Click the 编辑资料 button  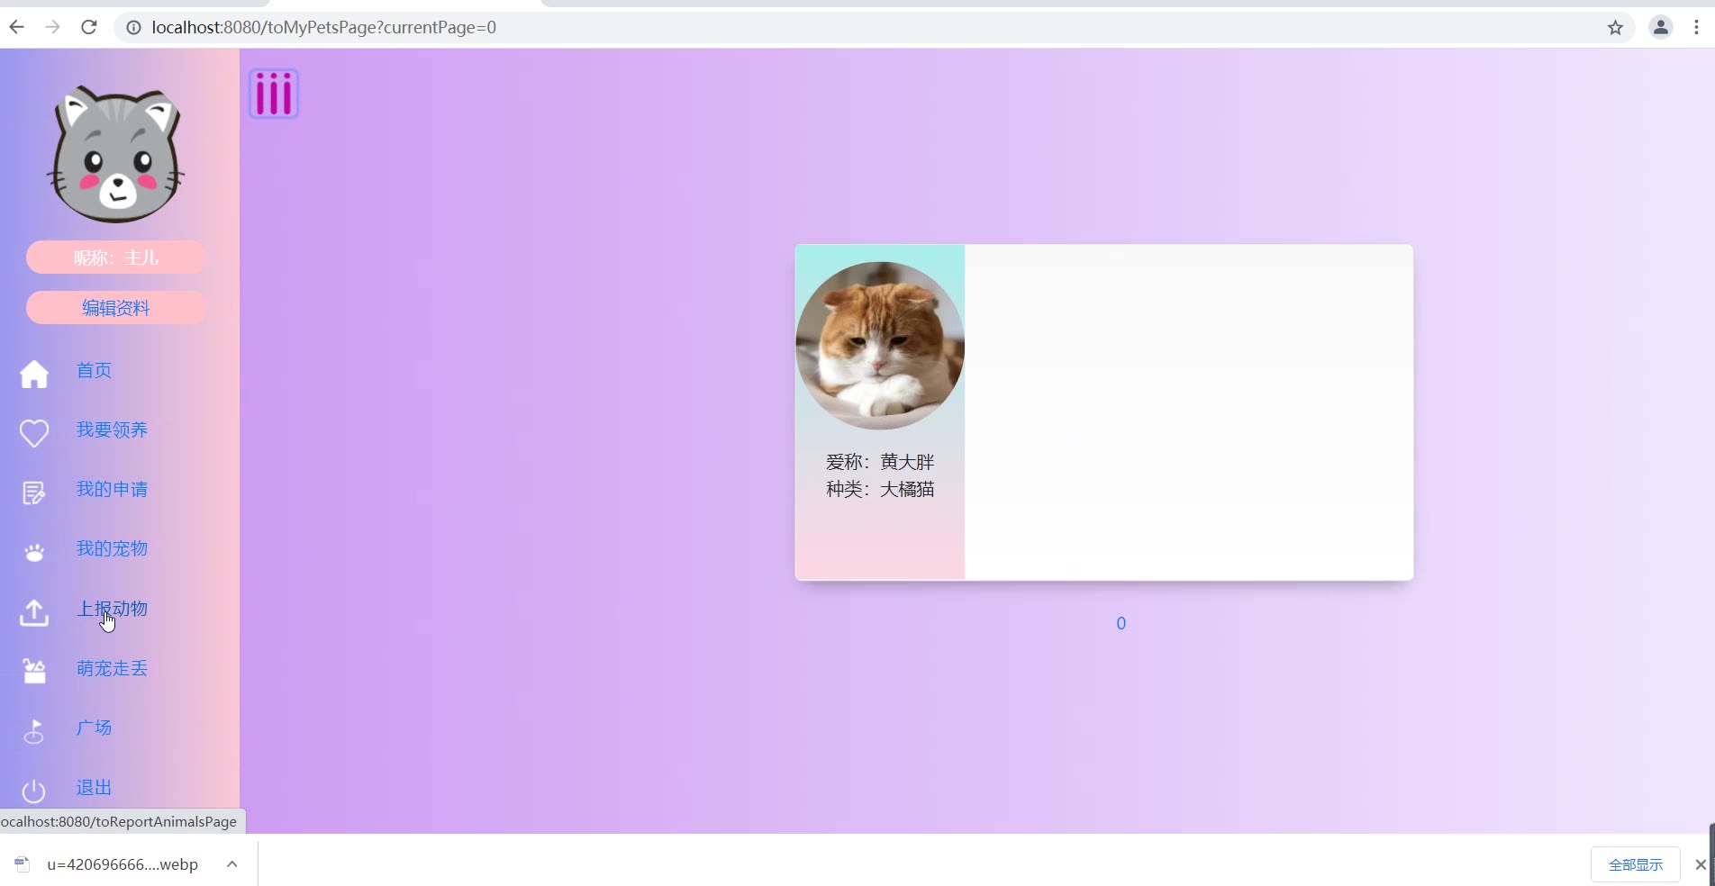point(116,308)
